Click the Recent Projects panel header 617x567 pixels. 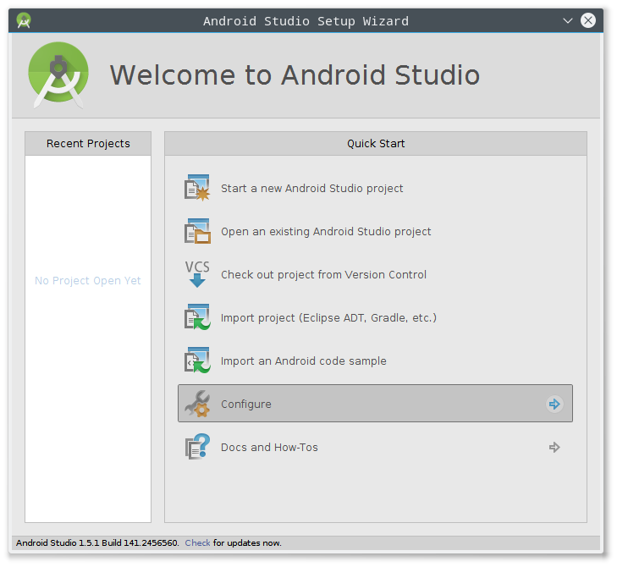click(88, 144)
